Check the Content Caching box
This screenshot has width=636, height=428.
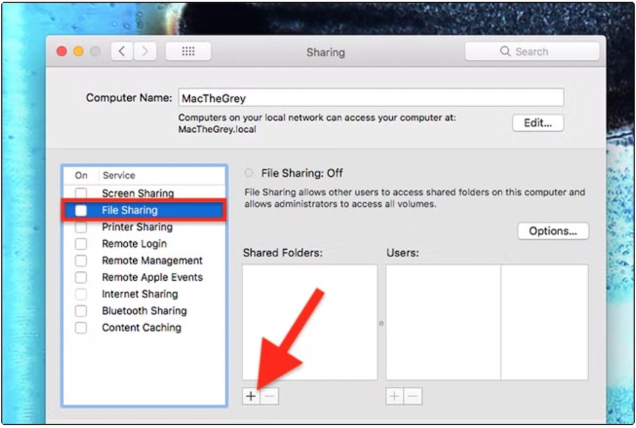click(81, 327)
